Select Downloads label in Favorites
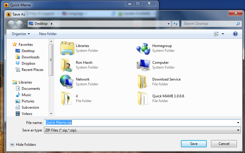Viewport: 245px width, 153px height. (30, 57)
